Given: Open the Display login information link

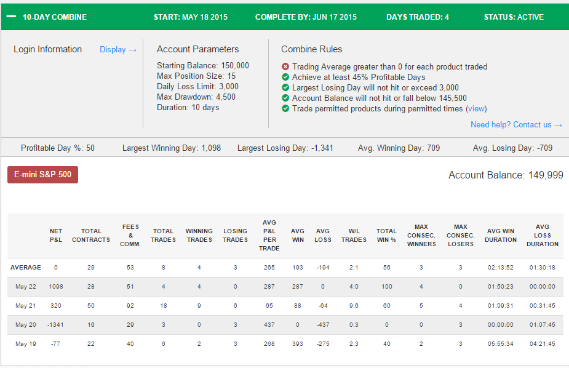Looking at the screenshot, I should [118, 50].
